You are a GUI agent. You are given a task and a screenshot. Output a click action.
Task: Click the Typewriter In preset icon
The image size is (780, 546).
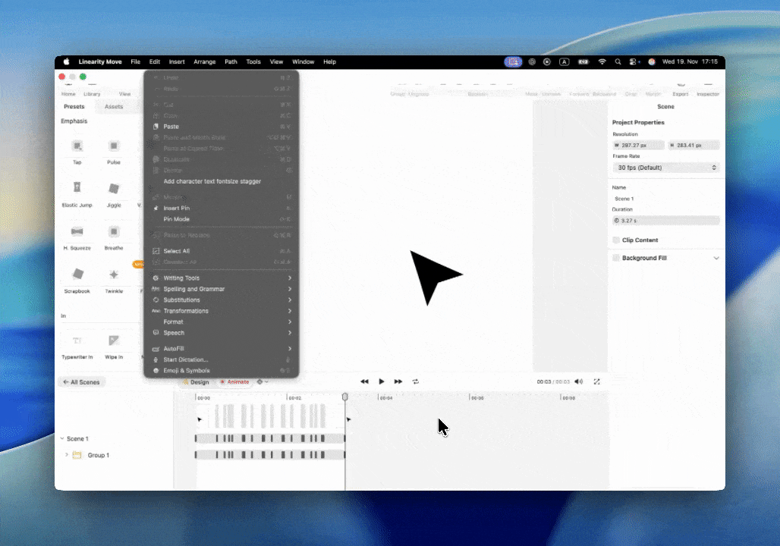click(77, 340)
